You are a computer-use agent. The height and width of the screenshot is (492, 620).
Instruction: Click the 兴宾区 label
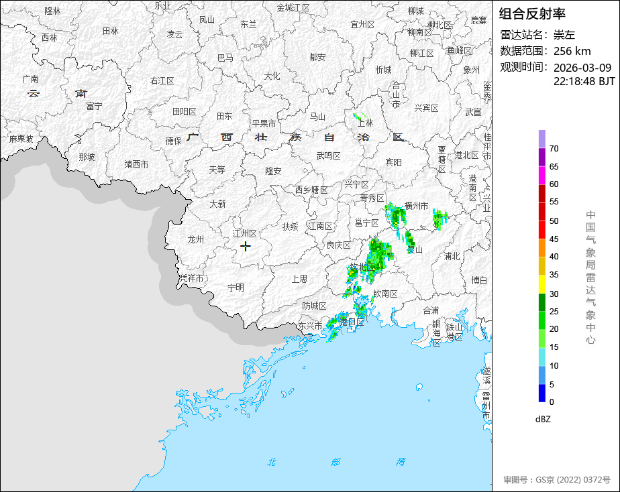tap(426, 108)
